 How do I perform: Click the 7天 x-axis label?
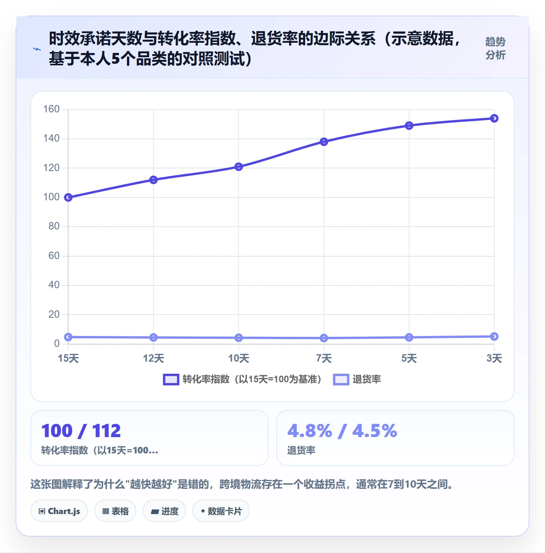point(324,359)
